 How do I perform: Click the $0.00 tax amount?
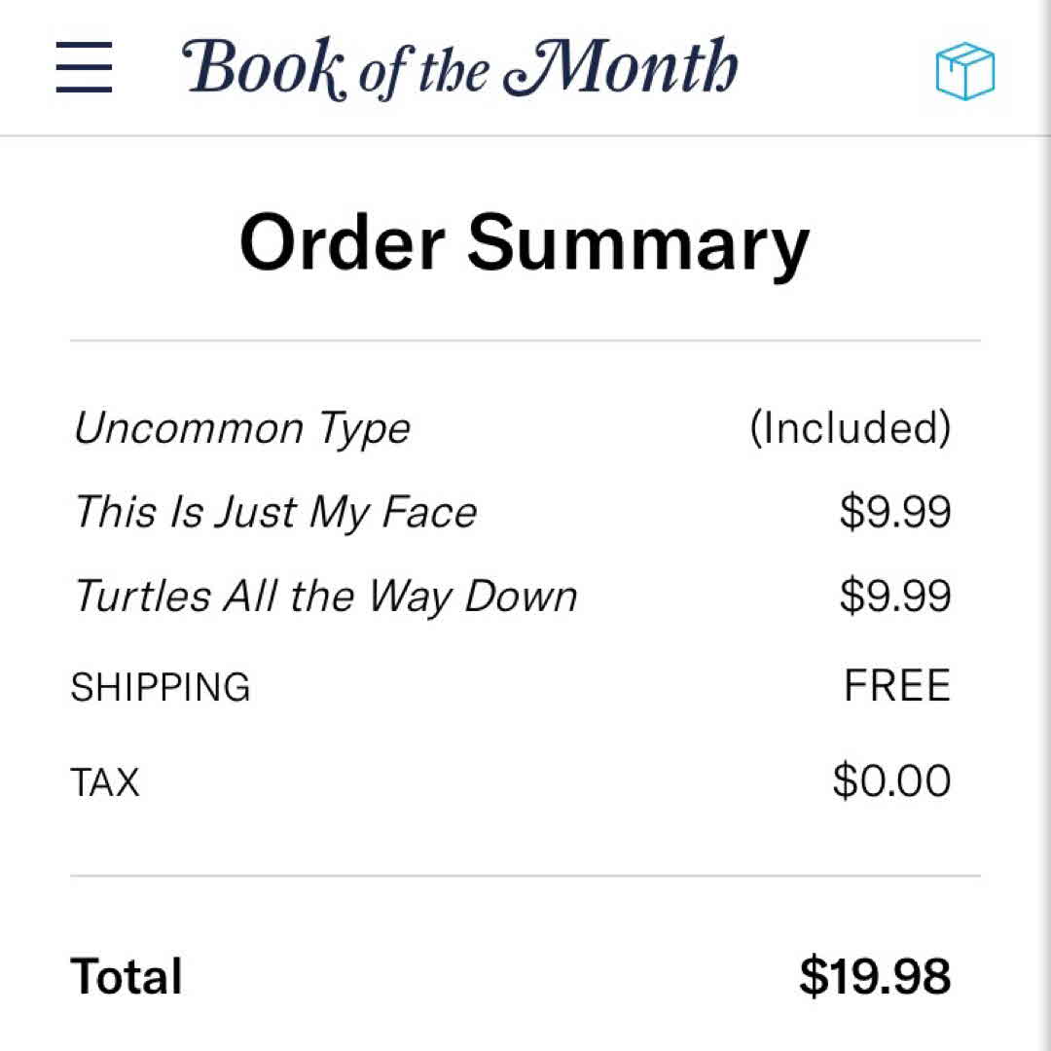pyautogui.click(x=891, y=780)
